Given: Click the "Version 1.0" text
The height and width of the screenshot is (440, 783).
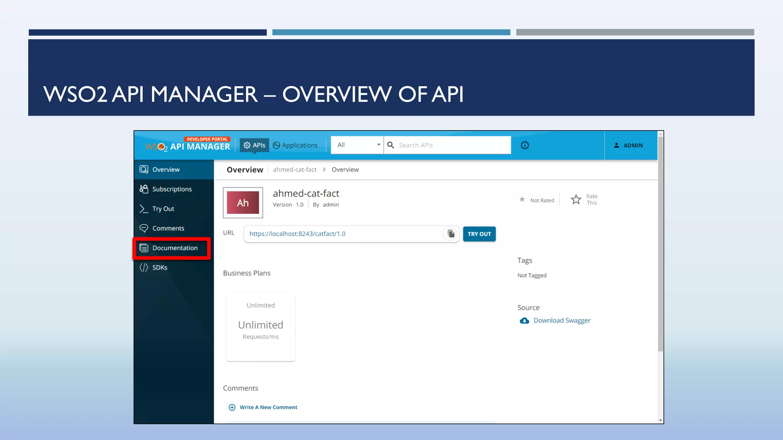Looking at the screenshot, I should [x=288, y=205].
